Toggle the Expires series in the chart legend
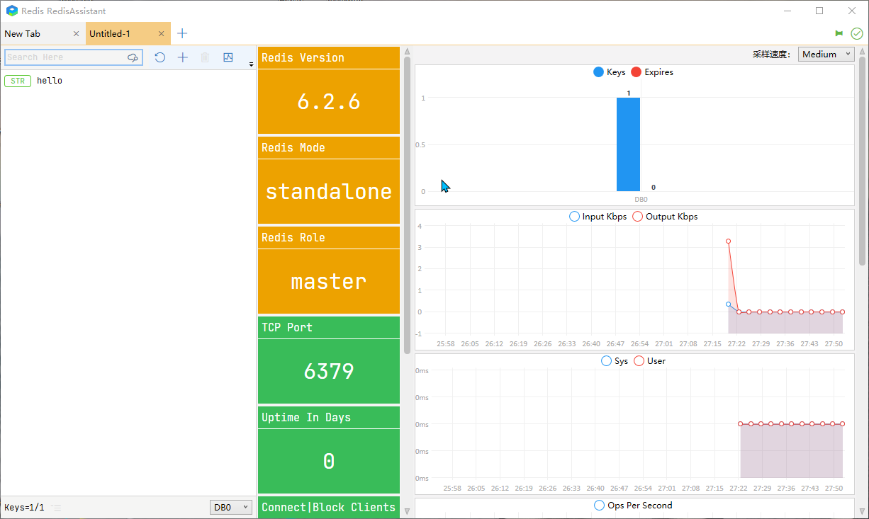This screenshot has width=869, height=519. (652, 72)
